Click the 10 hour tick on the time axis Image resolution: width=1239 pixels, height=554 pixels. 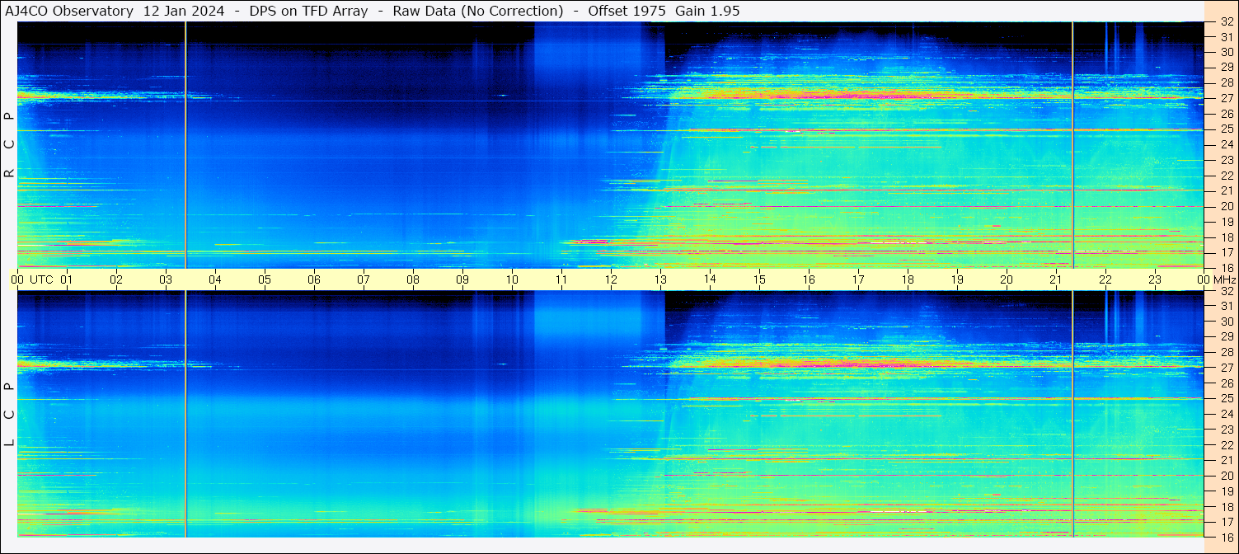pyautogui.click(x=512, y=279)
